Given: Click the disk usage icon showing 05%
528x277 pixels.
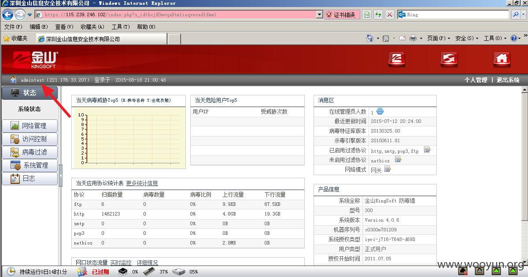Looking at the screenshot, I should coord(179,272).
